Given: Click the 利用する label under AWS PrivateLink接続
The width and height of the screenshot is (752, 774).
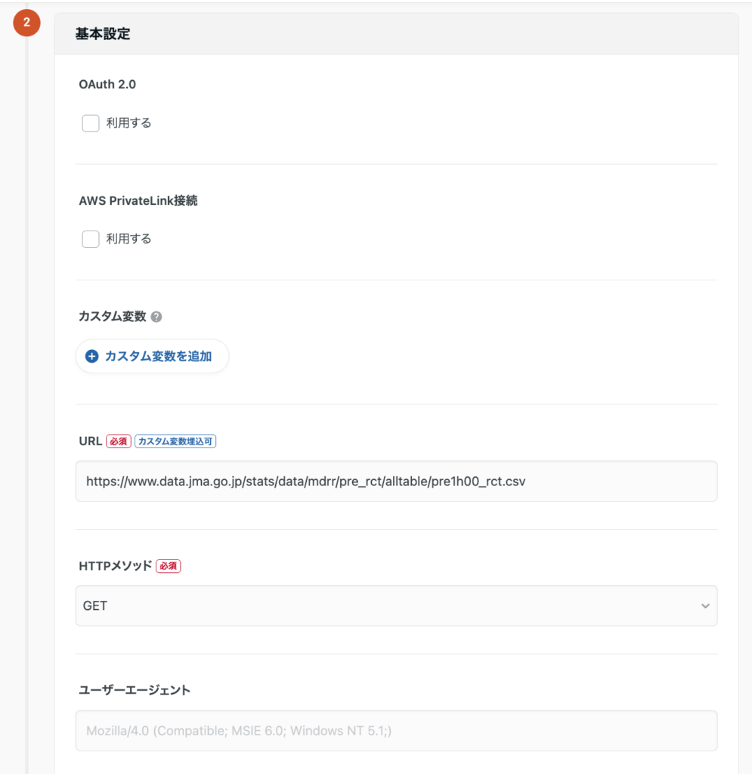Looking at the screenshot, I should (x=128, y=240).
